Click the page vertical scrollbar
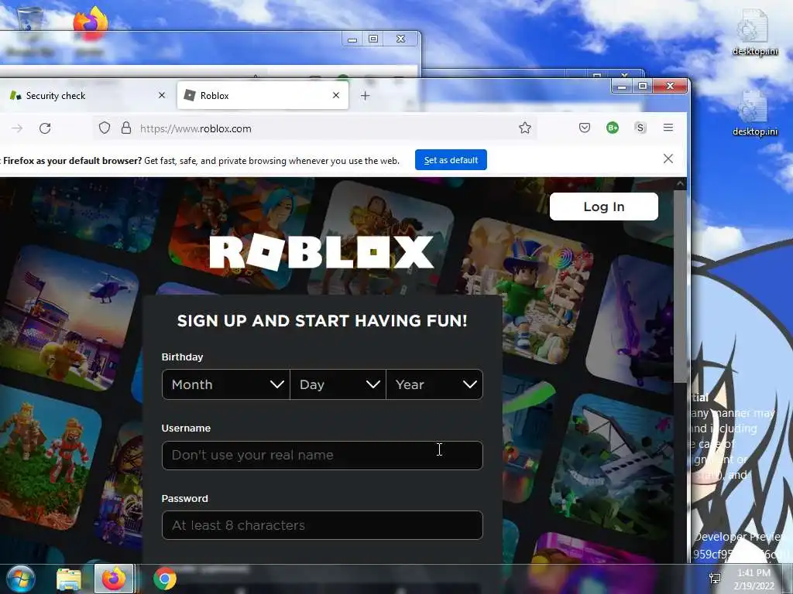The height and width of the screenshot is (594, 793). [680, 285]
